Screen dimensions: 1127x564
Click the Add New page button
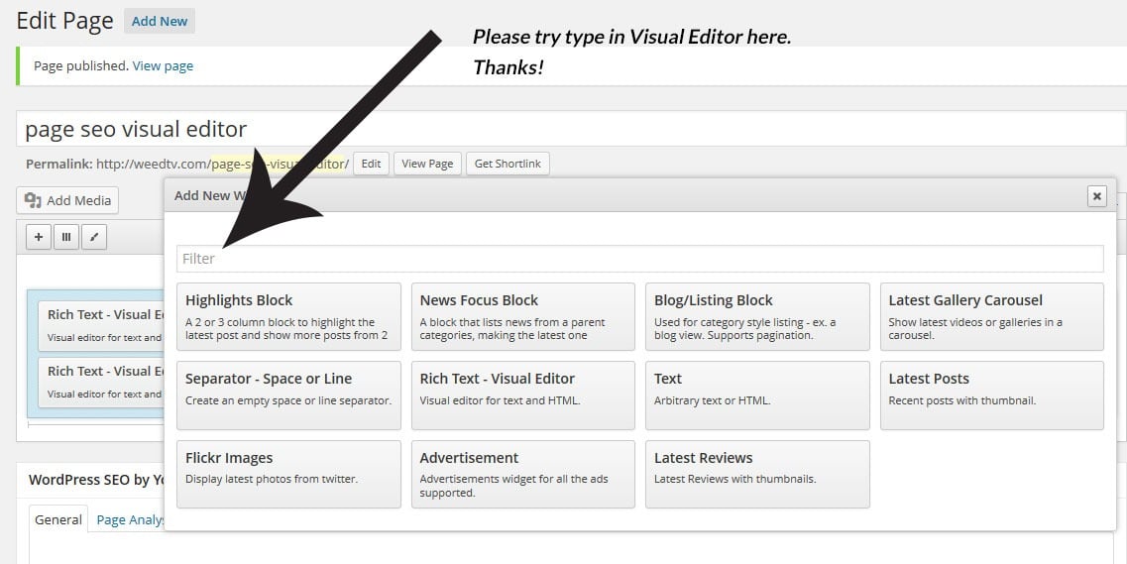click(160, 21)
